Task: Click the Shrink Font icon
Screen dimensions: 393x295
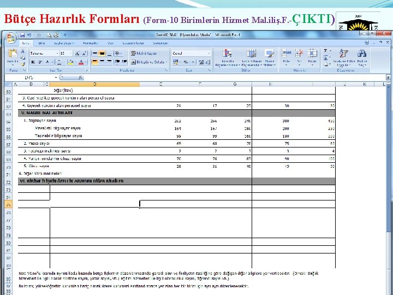Action: [84, 53]
